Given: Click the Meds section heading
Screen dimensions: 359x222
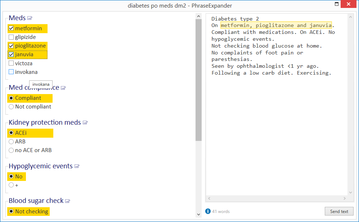Looking at the screenshot, I should (x=17, y=18).
